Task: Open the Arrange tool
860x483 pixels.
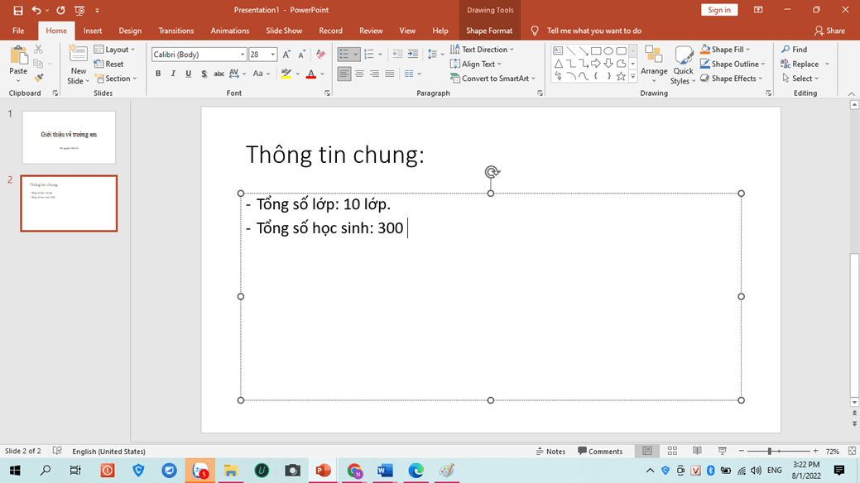Action: coord(653,64)
